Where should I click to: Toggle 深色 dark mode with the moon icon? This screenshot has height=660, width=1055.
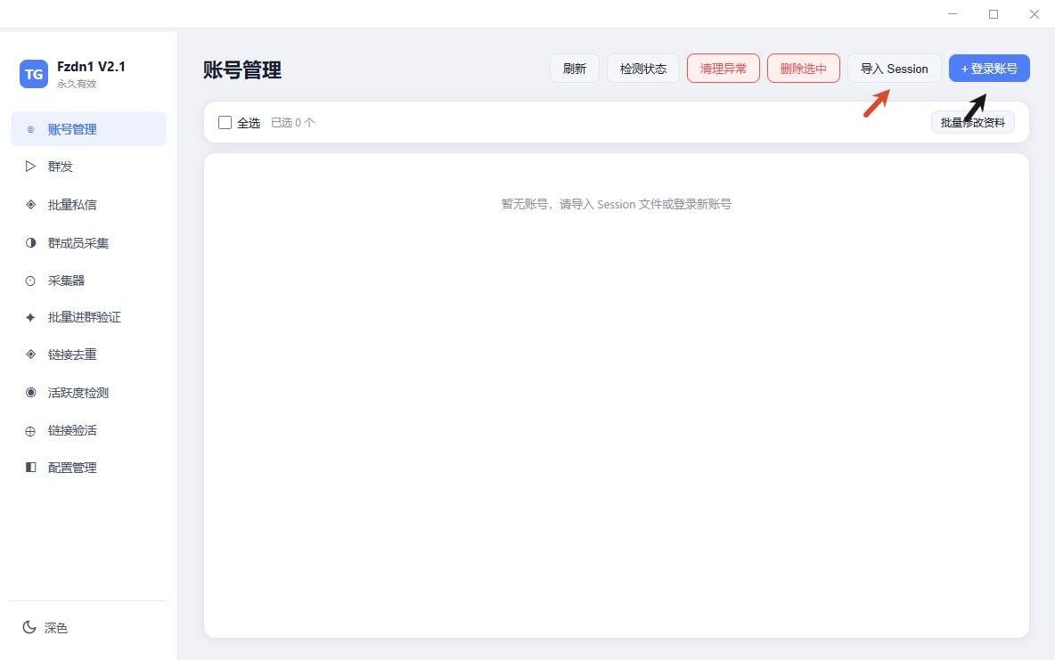click(29, 628)
